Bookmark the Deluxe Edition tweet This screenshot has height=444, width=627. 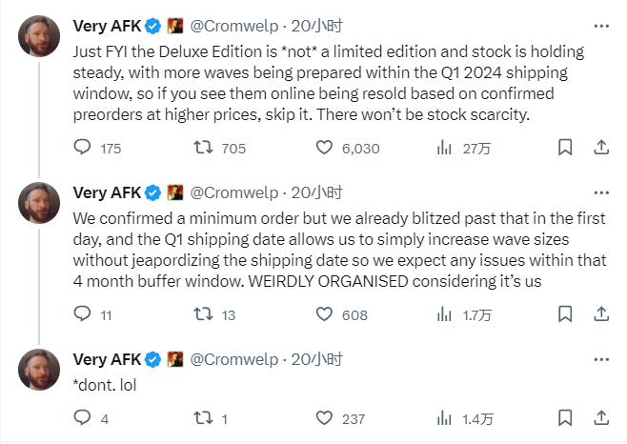[x=565, y=148]
